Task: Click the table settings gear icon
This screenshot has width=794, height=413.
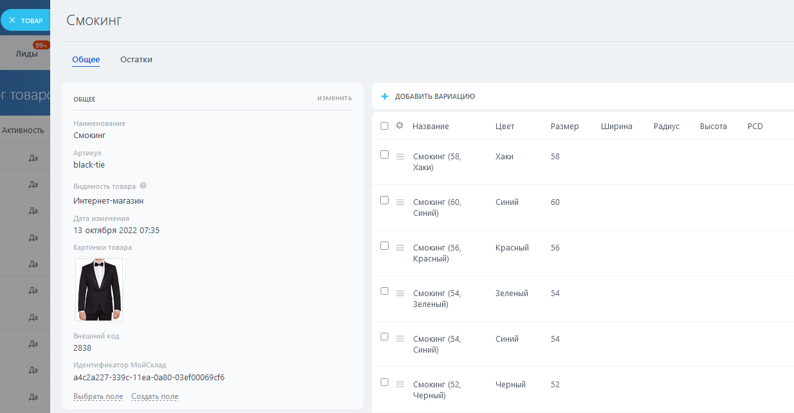Action: point(400,126)
